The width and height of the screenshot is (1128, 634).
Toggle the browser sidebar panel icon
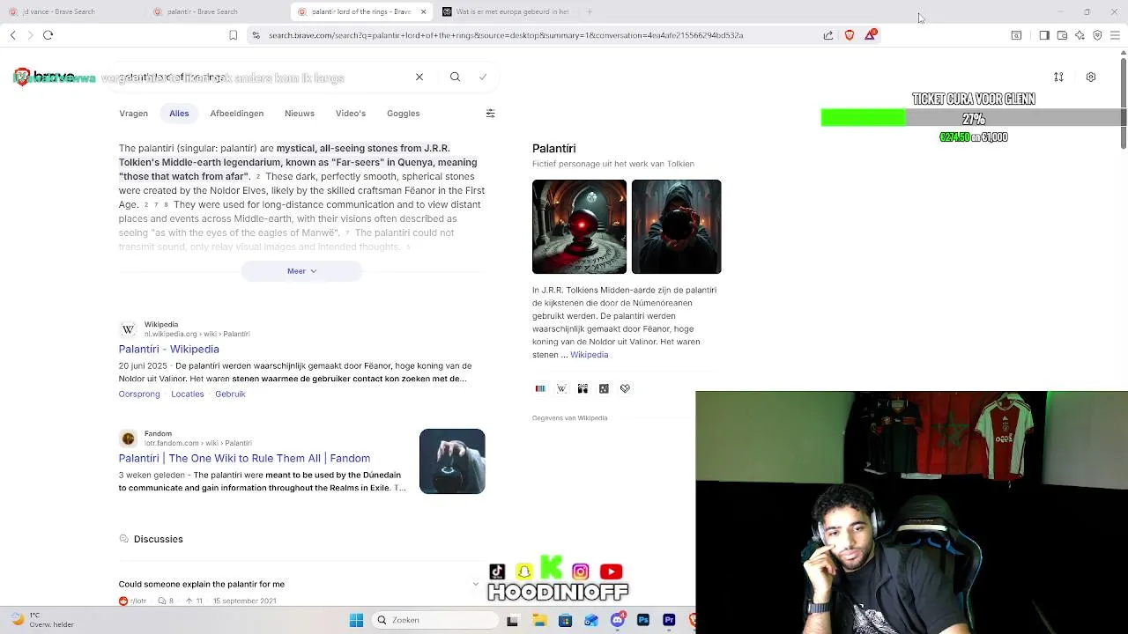pyautogui.click(x=1044, y=35)
